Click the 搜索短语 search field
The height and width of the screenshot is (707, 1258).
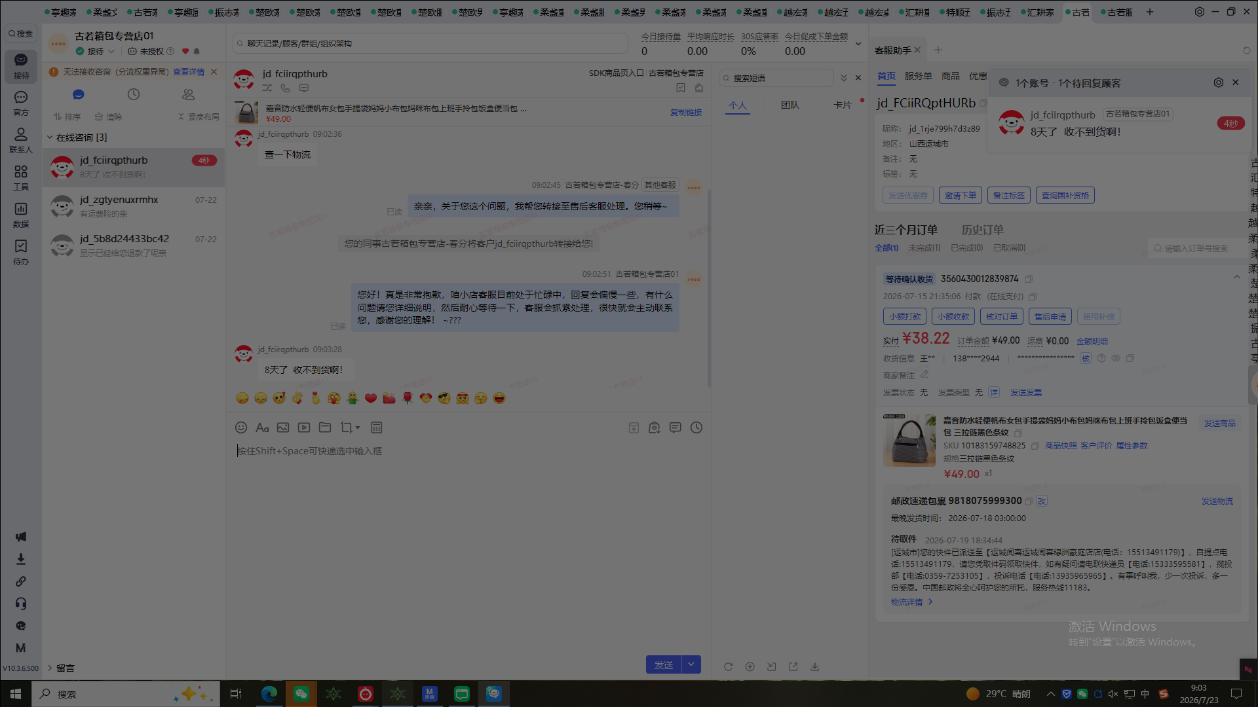click(776, 78)
